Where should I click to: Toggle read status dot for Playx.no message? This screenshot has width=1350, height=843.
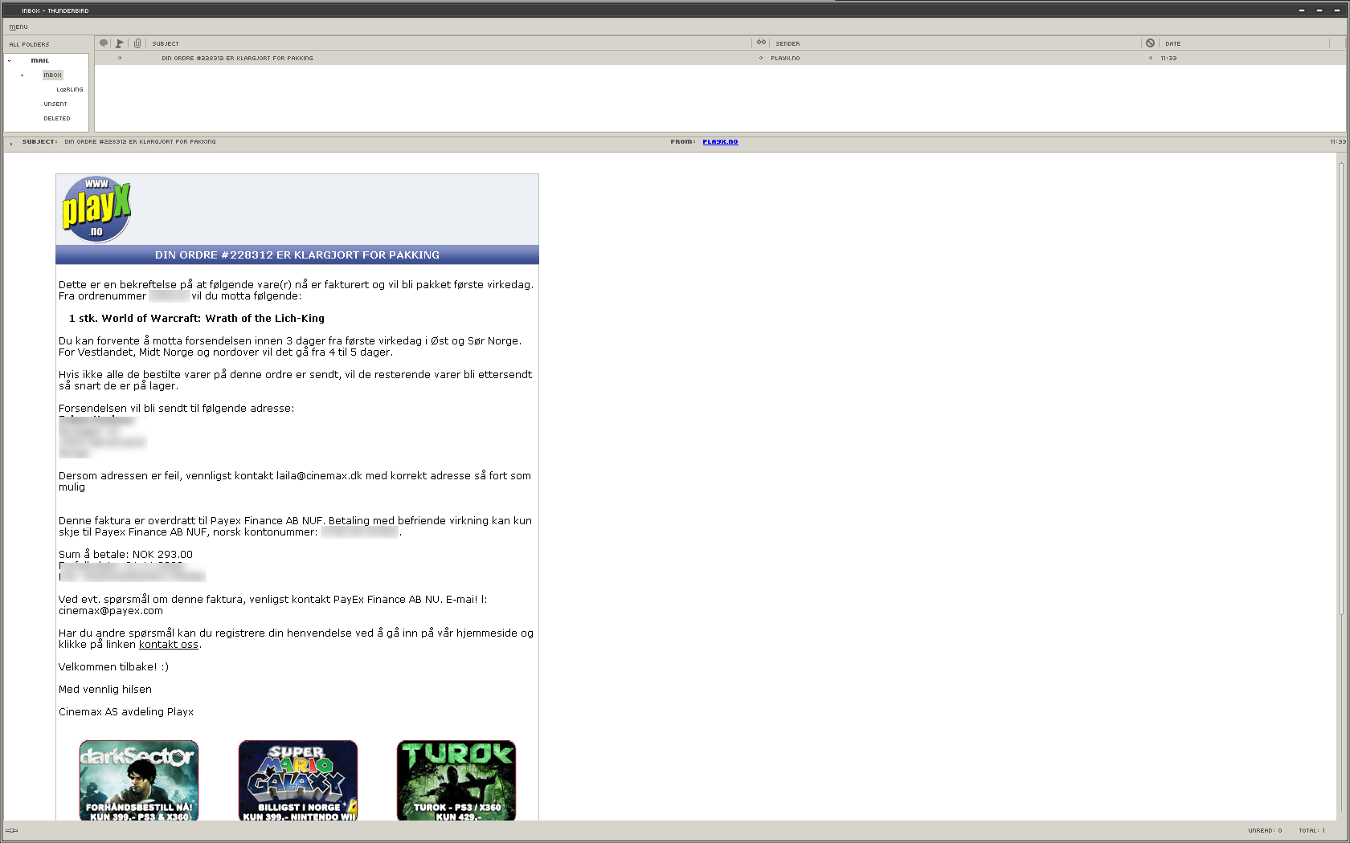(761, 58)
